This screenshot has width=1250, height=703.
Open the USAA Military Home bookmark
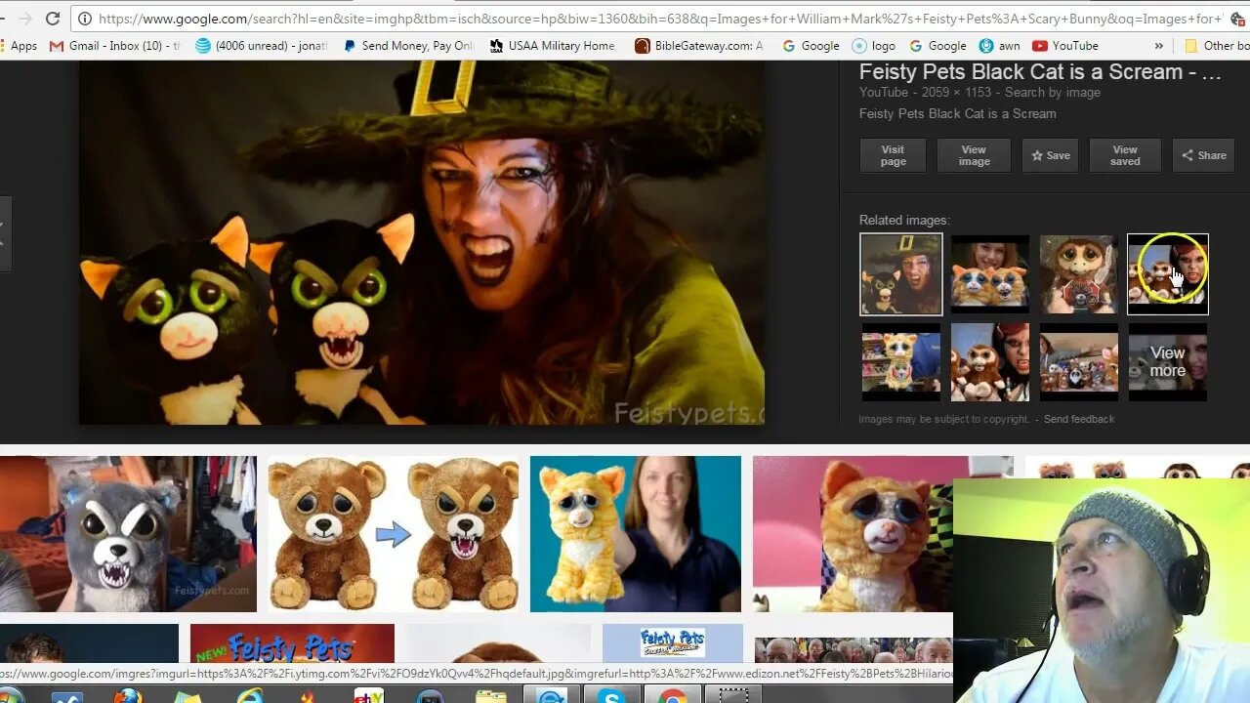[554, 46]
